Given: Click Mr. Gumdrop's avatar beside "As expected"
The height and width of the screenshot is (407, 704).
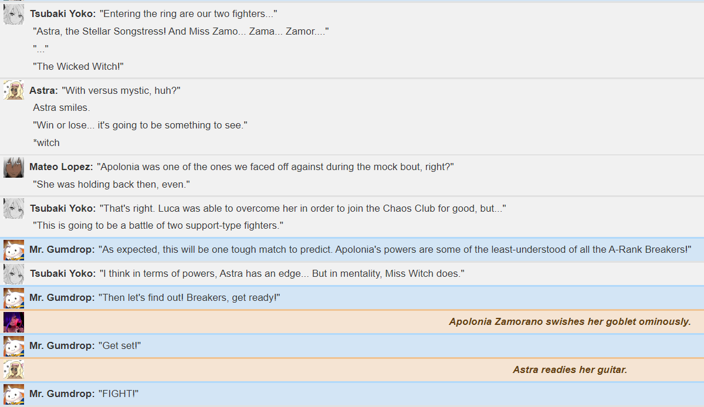Looking at the screenshot, I should pyautogui.click(x=13, y=250).
